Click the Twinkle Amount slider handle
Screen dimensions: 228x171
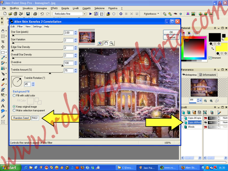point(50,73)
